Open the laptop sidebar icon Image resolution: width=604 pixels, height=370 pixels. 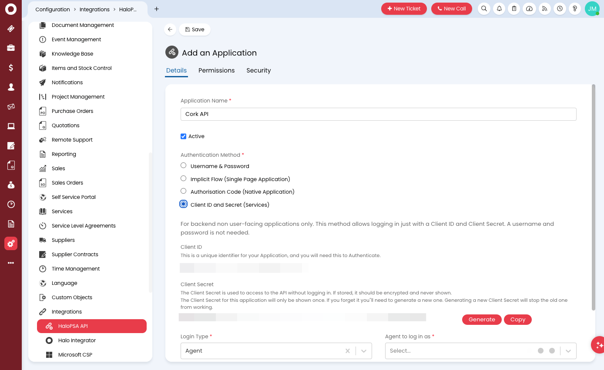11,126
